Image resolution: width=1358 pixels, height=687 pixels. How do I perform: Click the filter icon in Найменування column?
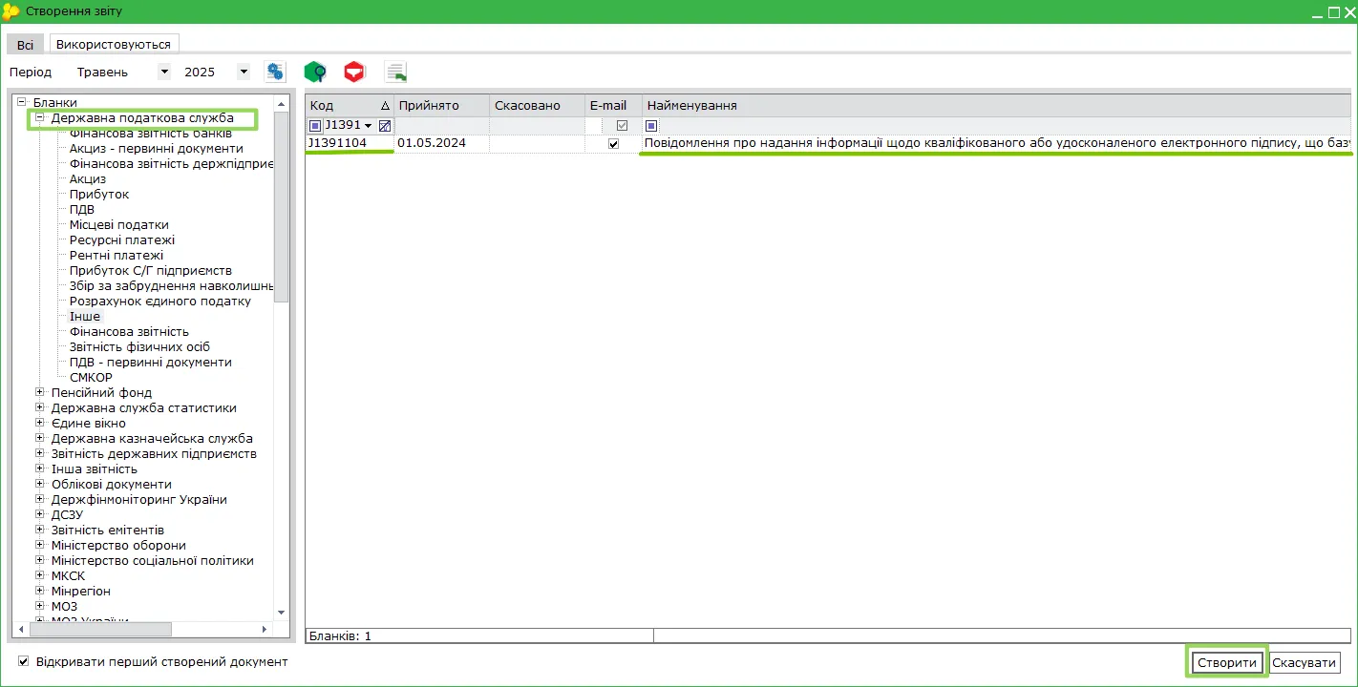pos(651,126)
